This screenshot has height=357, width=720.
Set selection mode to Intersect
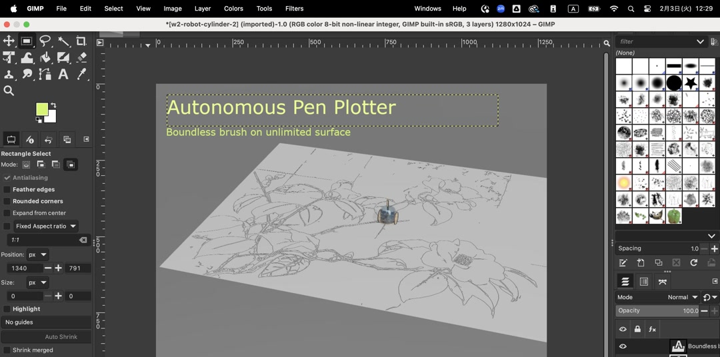click(x=71, y=165)
